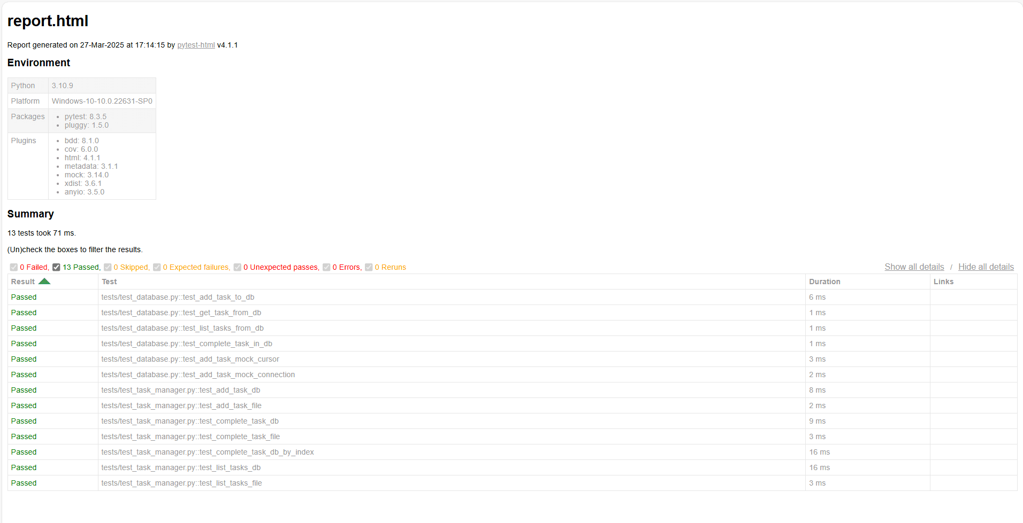Disable the 0 Skipped filter

pos(108,267)
